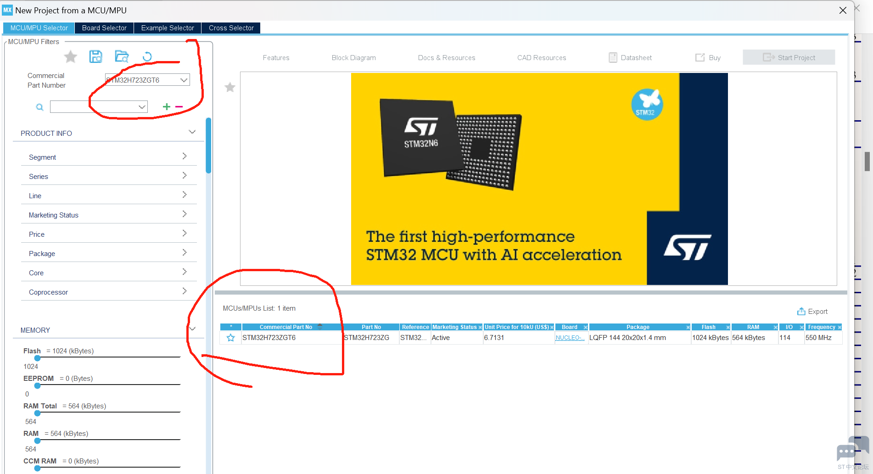Adjust the RAM slider handle
The height and width of the screenshot is (474, 873).
point(38,441)
